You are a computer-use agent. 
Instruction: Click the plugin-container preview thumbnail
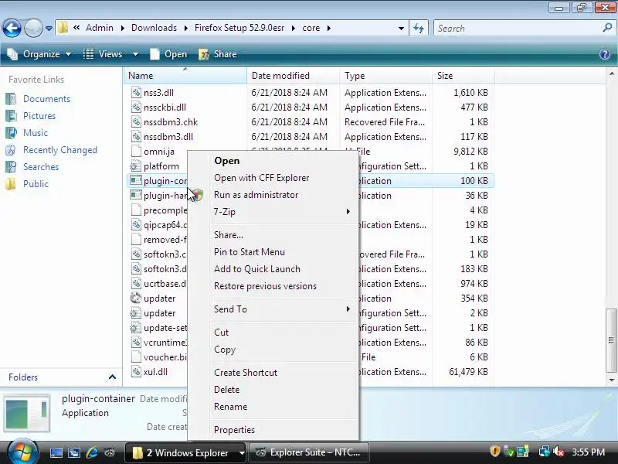[27, 412]
